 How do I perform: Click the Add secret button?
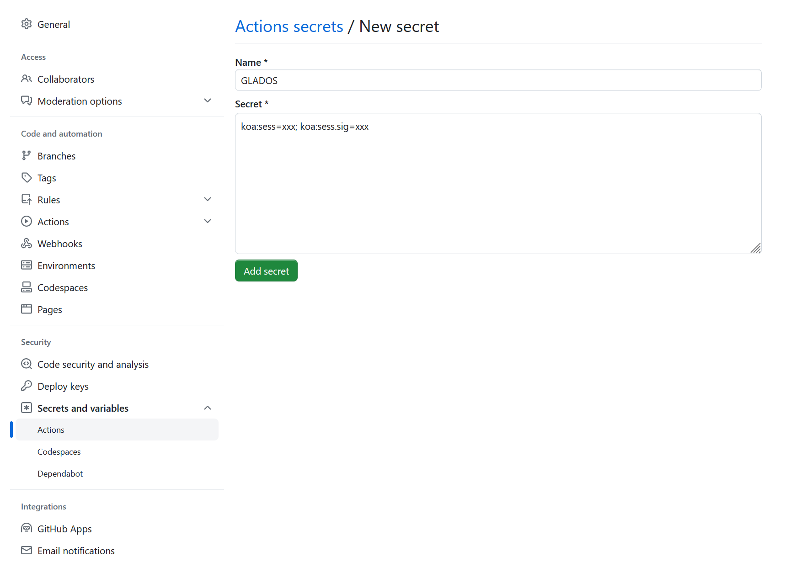click(266, 271)
